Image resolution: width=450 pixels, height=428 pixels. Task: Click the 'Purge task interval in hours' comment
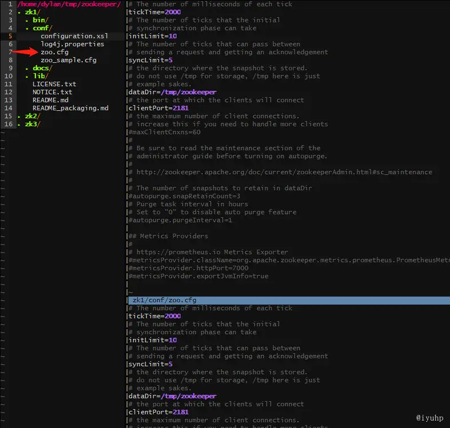tap(188, 204)
